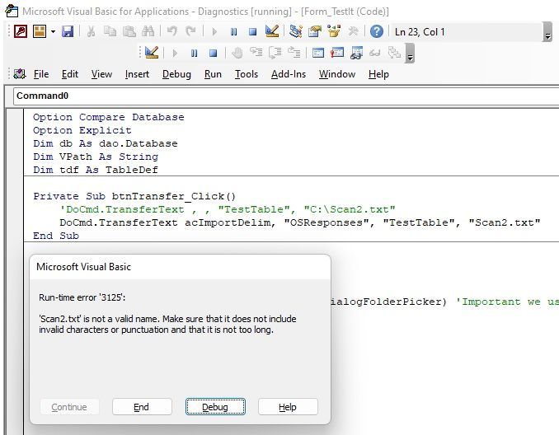Open the Insert menu
Image resolution: width=559 pixels, height=435 pixels.
pos(137,74)
